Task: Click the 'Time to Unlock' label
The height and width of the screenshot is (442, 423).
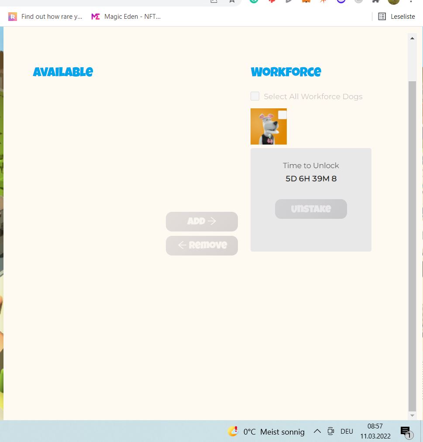Action: tap(311, 166)
